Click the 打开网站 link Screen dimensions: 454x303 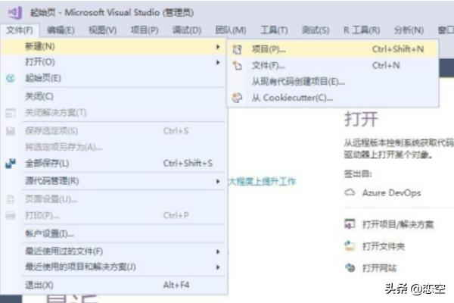tap(379, 268)
